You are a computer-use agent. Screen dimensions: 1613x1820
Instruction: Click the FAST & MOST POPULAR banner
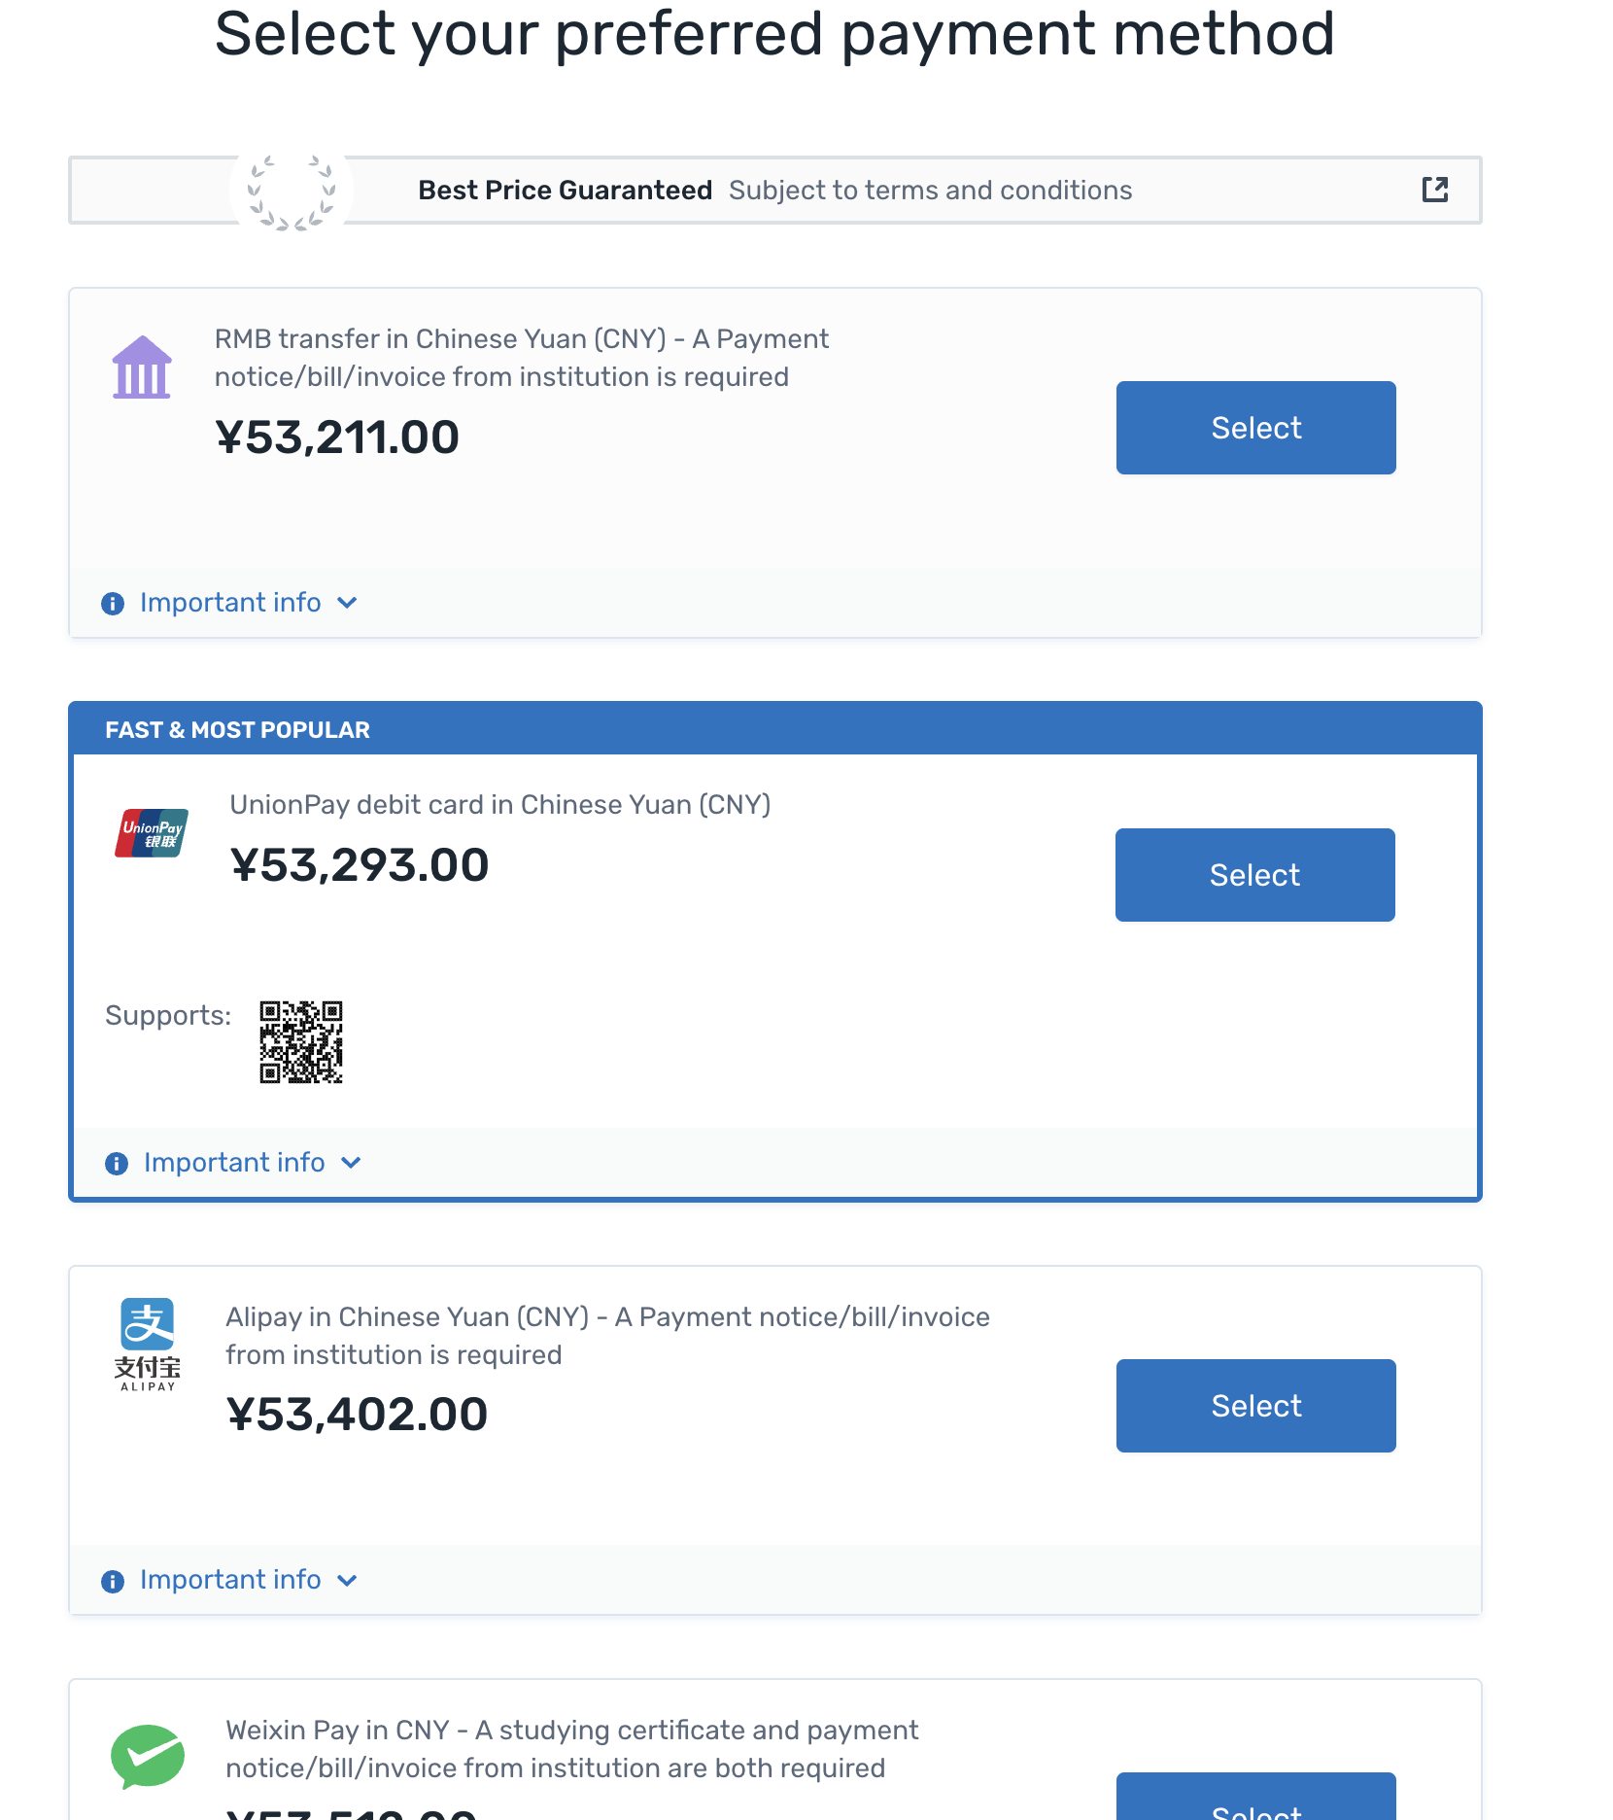237,729
